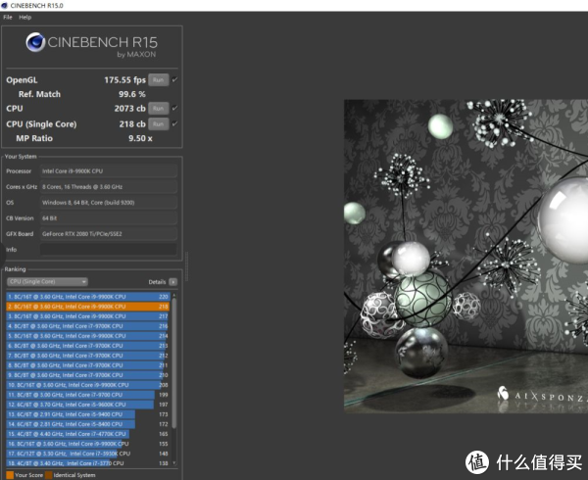Click the Info input field
The height and width of the screenshot is (480, 588).
tap(109, 250)
